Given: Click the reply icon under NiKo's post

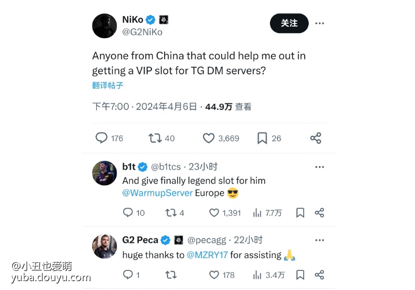Looking at the screenshot, I should (x=101, y=138).
